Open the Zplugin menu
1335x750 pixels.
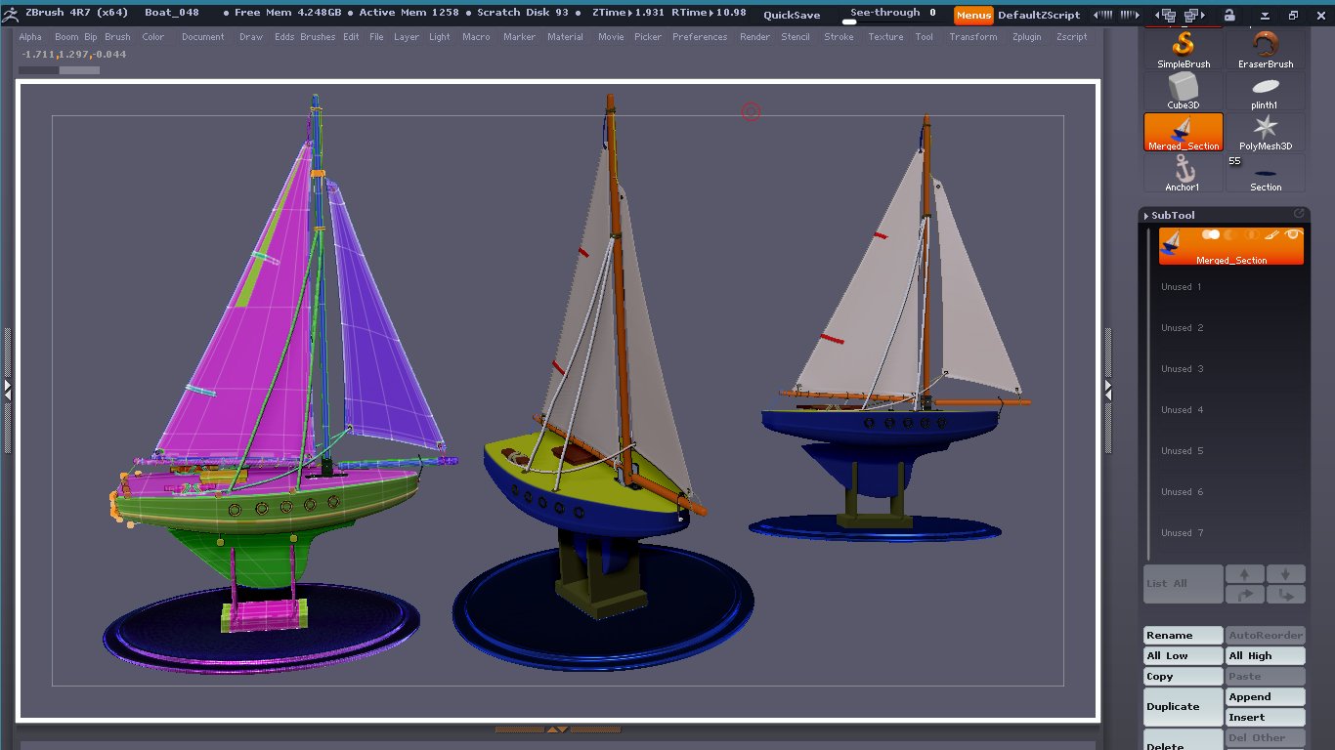[1025, 37]
